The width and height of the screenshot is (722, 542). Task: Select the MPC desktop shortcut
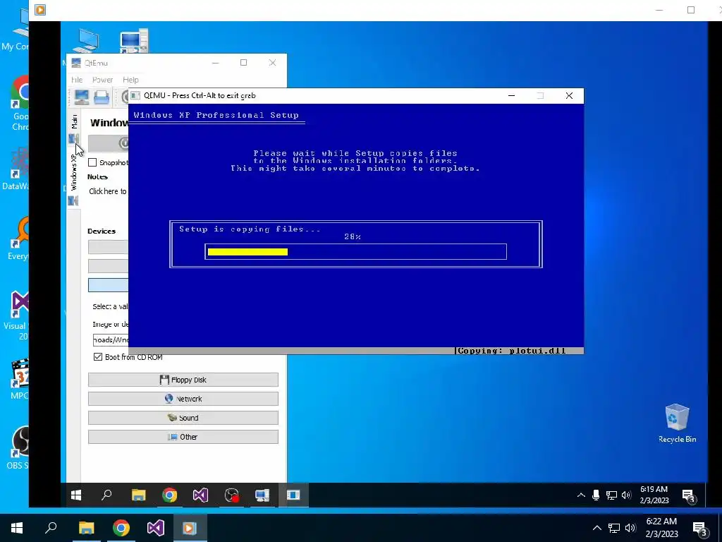point(20,379)
